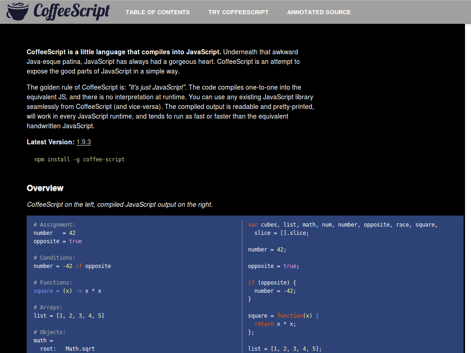Click the '# Objects:' comment line
The height and width of the screenshot is (353, 471).
tap(50, 332)
